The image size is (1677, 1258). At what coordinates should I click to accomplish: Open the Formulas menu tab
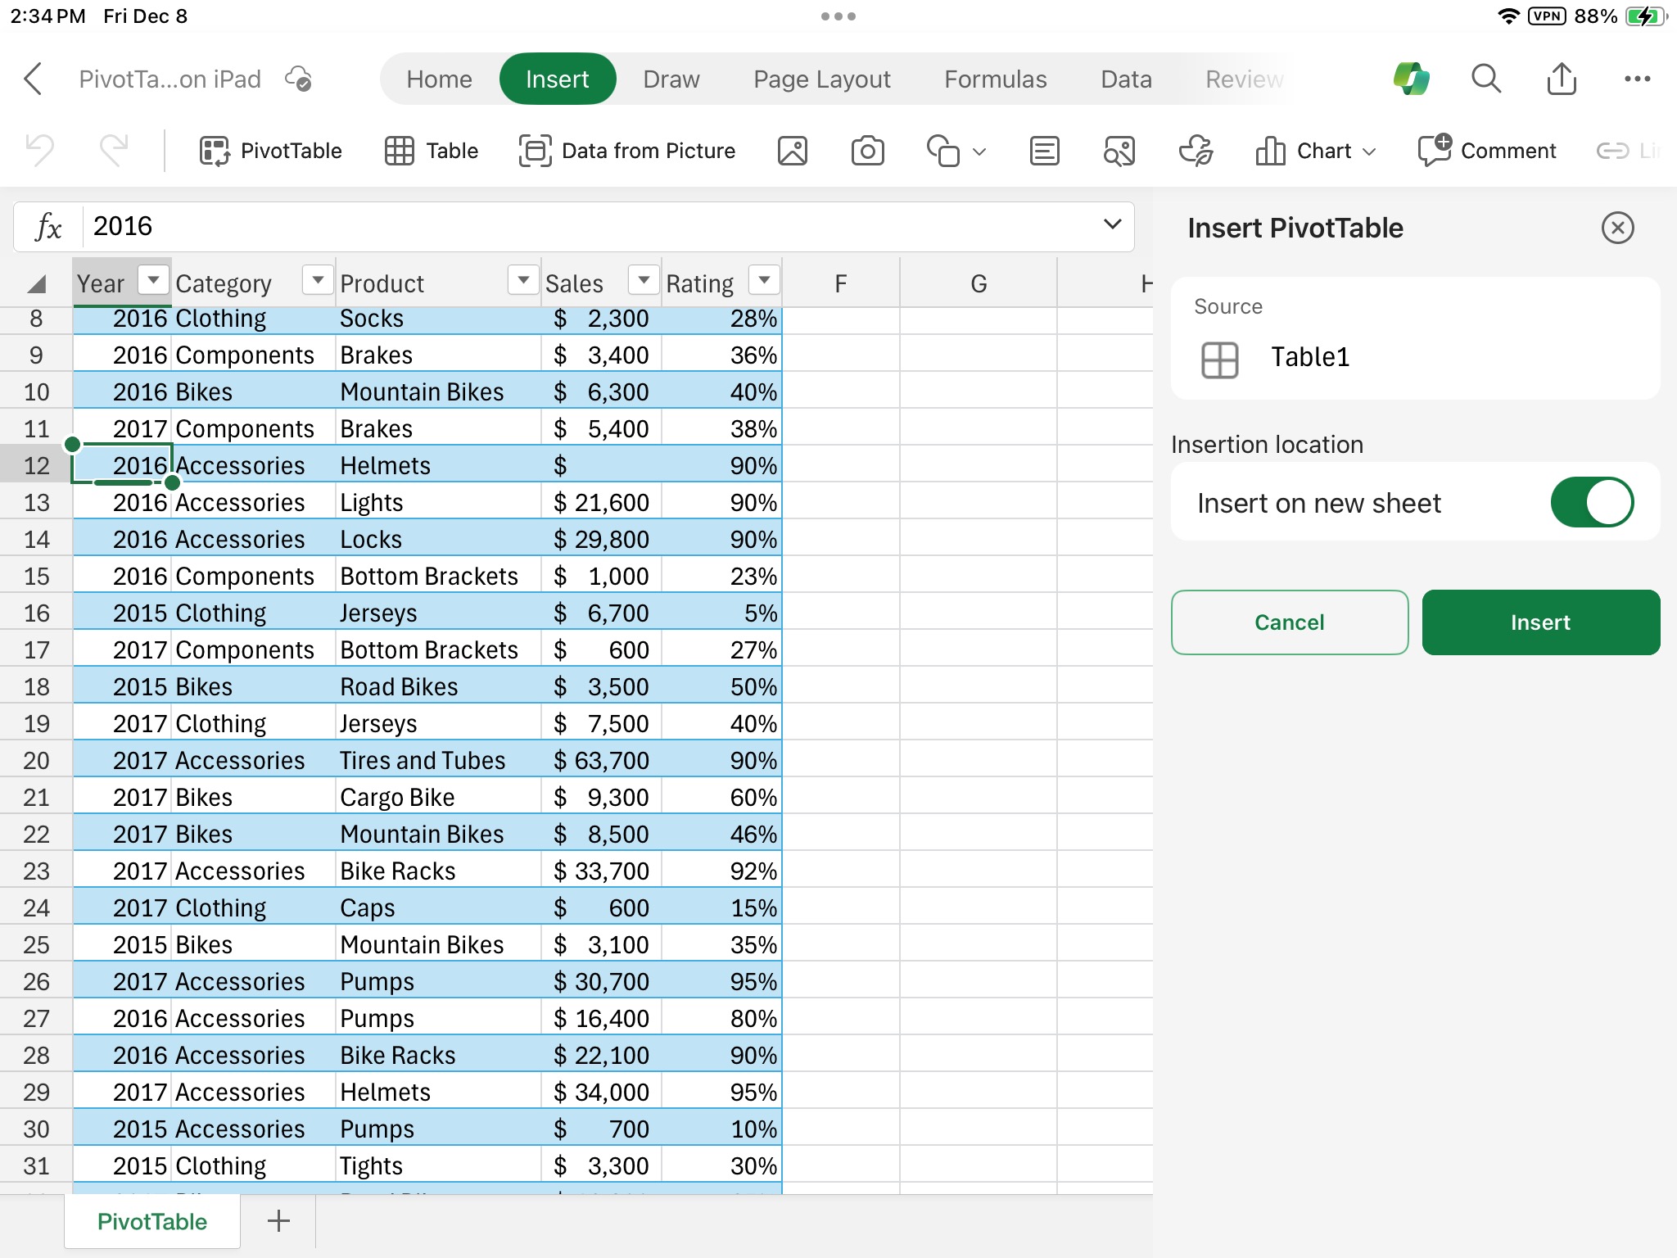(x=994, y=79)
